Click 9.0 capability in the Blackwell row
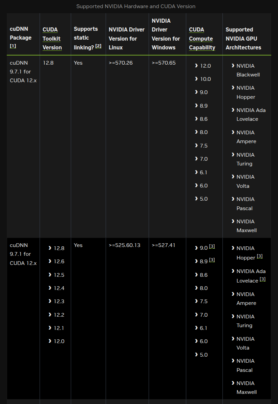Screen dimensions: 278x404 coord(204,92)
